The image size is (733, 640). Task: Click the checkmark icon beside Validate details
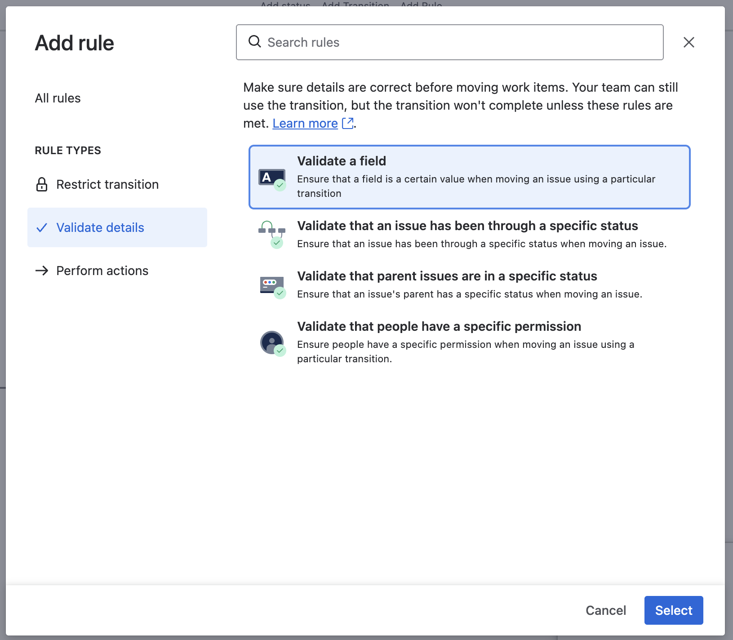pyautogui.click(x=42, y=227)
